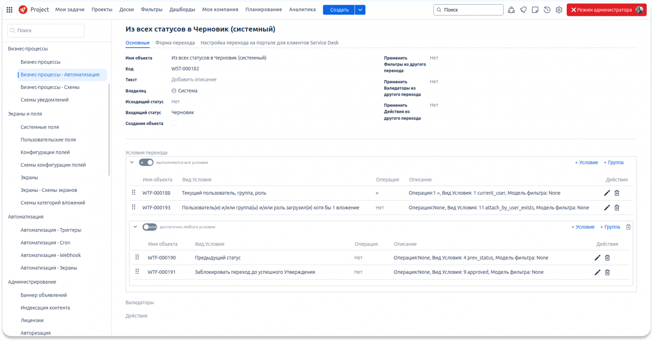The height and width of the screenshot is (341, 653).
Task: Switch to Service Desk portal settings tab
Action: 270,43
